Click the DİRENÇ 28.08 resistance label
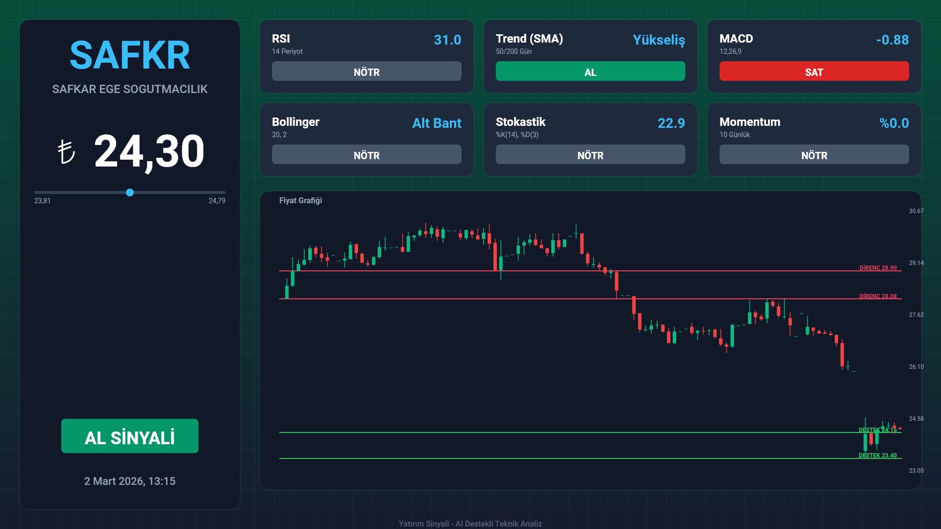 (878, 296)
